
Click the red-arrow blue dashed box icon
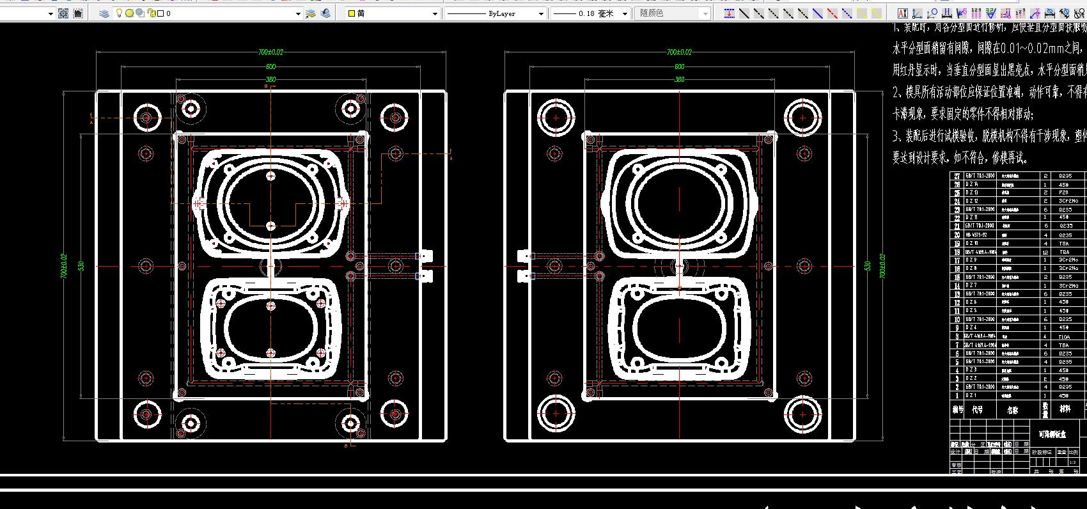click(729, 13)
